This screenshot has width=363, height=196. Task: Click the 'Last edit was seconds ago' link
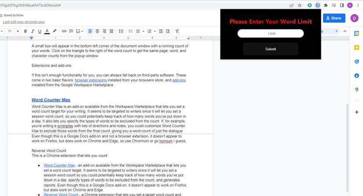click(x=24, y=22)
